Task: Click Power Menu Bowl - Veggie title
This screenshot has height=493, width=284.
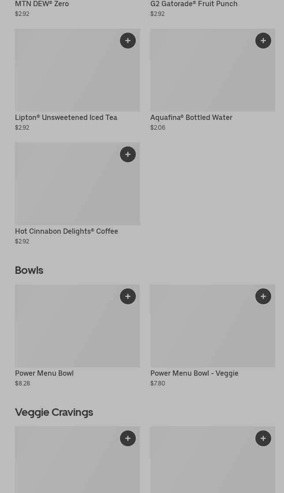Action: (194, 373)
